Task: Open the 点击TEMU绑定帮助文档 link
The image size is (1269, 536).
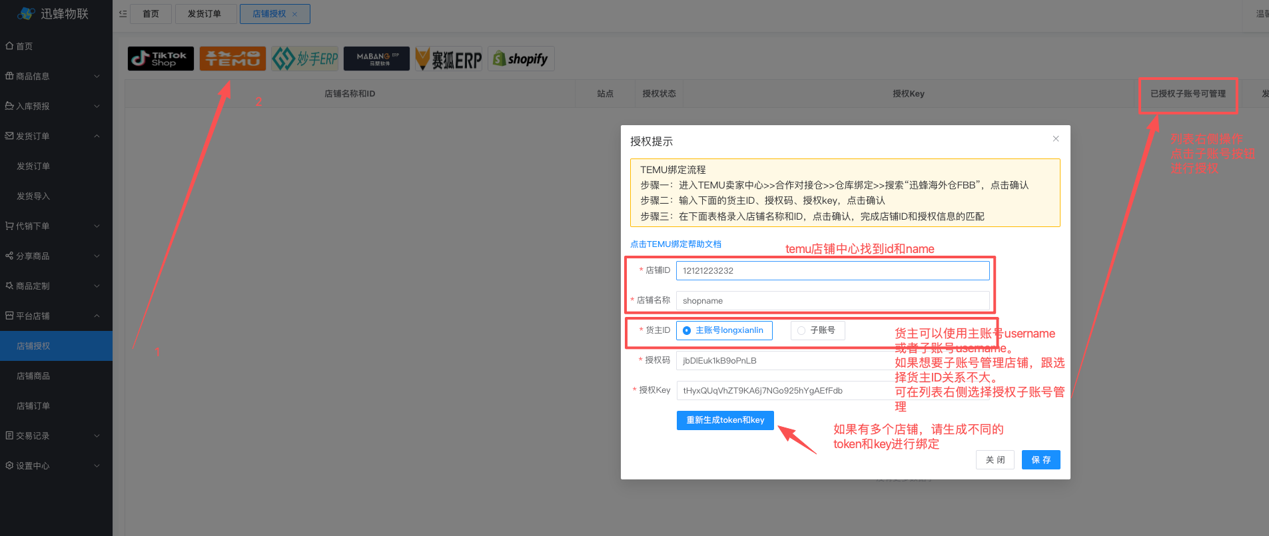Action: tap(675, 244)
